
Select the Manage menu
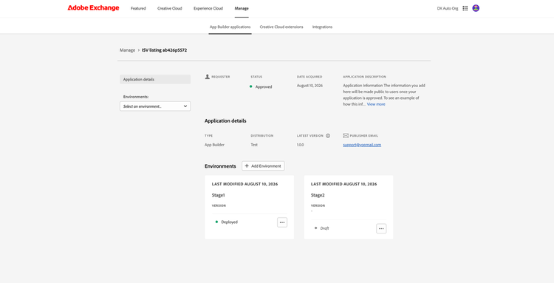tap(242, 8)
